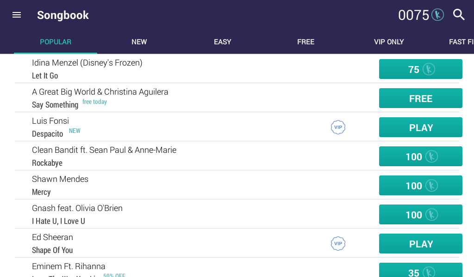The image size is (474, 277).
Task: Click the VIP badge on Despacito
Action: 338,127
